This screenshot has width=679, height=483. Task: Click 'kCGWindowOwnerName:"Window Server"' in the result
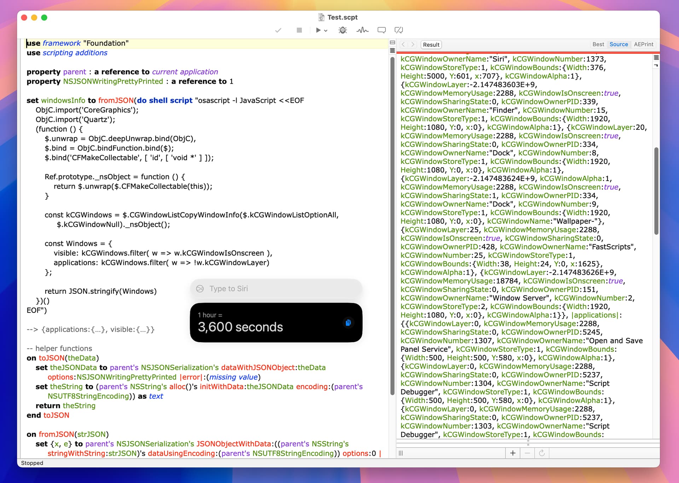(475, 298)
